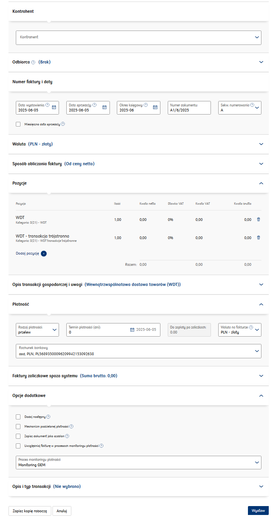Select Rachunek bankowy dropdown

point(138,351)
